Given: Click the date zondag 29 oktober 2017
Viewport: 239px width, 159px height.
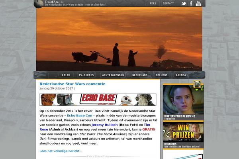Looking at the screenshot, I should tap(56, 88).
